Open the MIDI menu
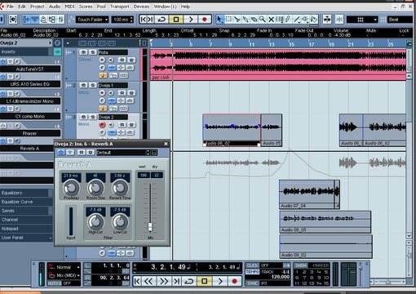The image size is (416, 294). click(x=69, y=7)
